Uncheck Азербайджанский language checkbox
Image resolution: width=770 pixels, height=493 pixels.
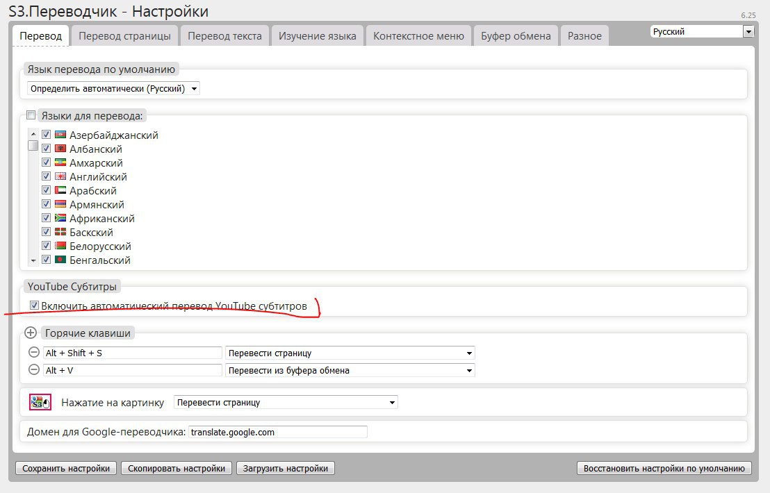pyautogui.click(x=46, y=135)
